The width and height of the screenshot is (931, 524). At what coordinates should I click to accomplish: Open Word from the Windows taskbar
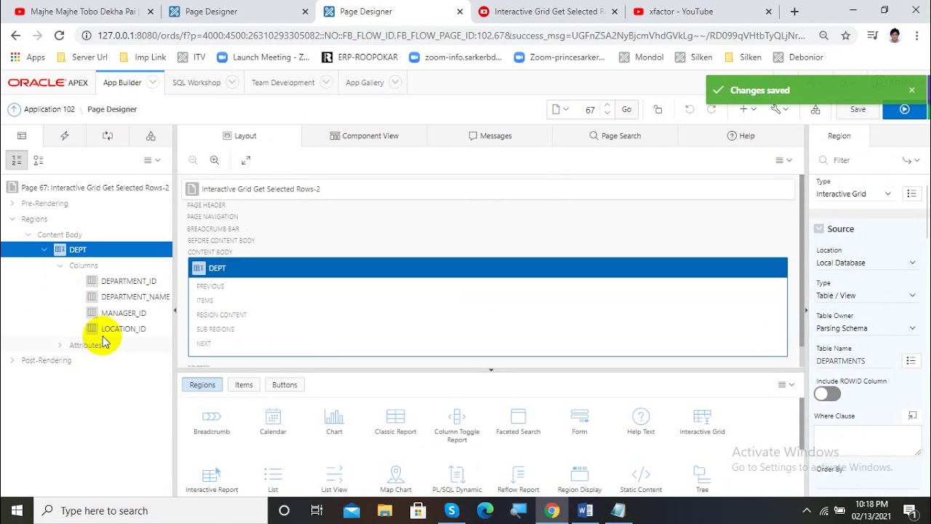coord(586,511)
